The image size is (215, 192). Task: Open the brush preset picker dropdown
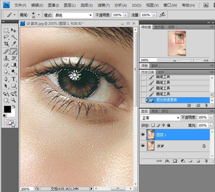[39, 15]
